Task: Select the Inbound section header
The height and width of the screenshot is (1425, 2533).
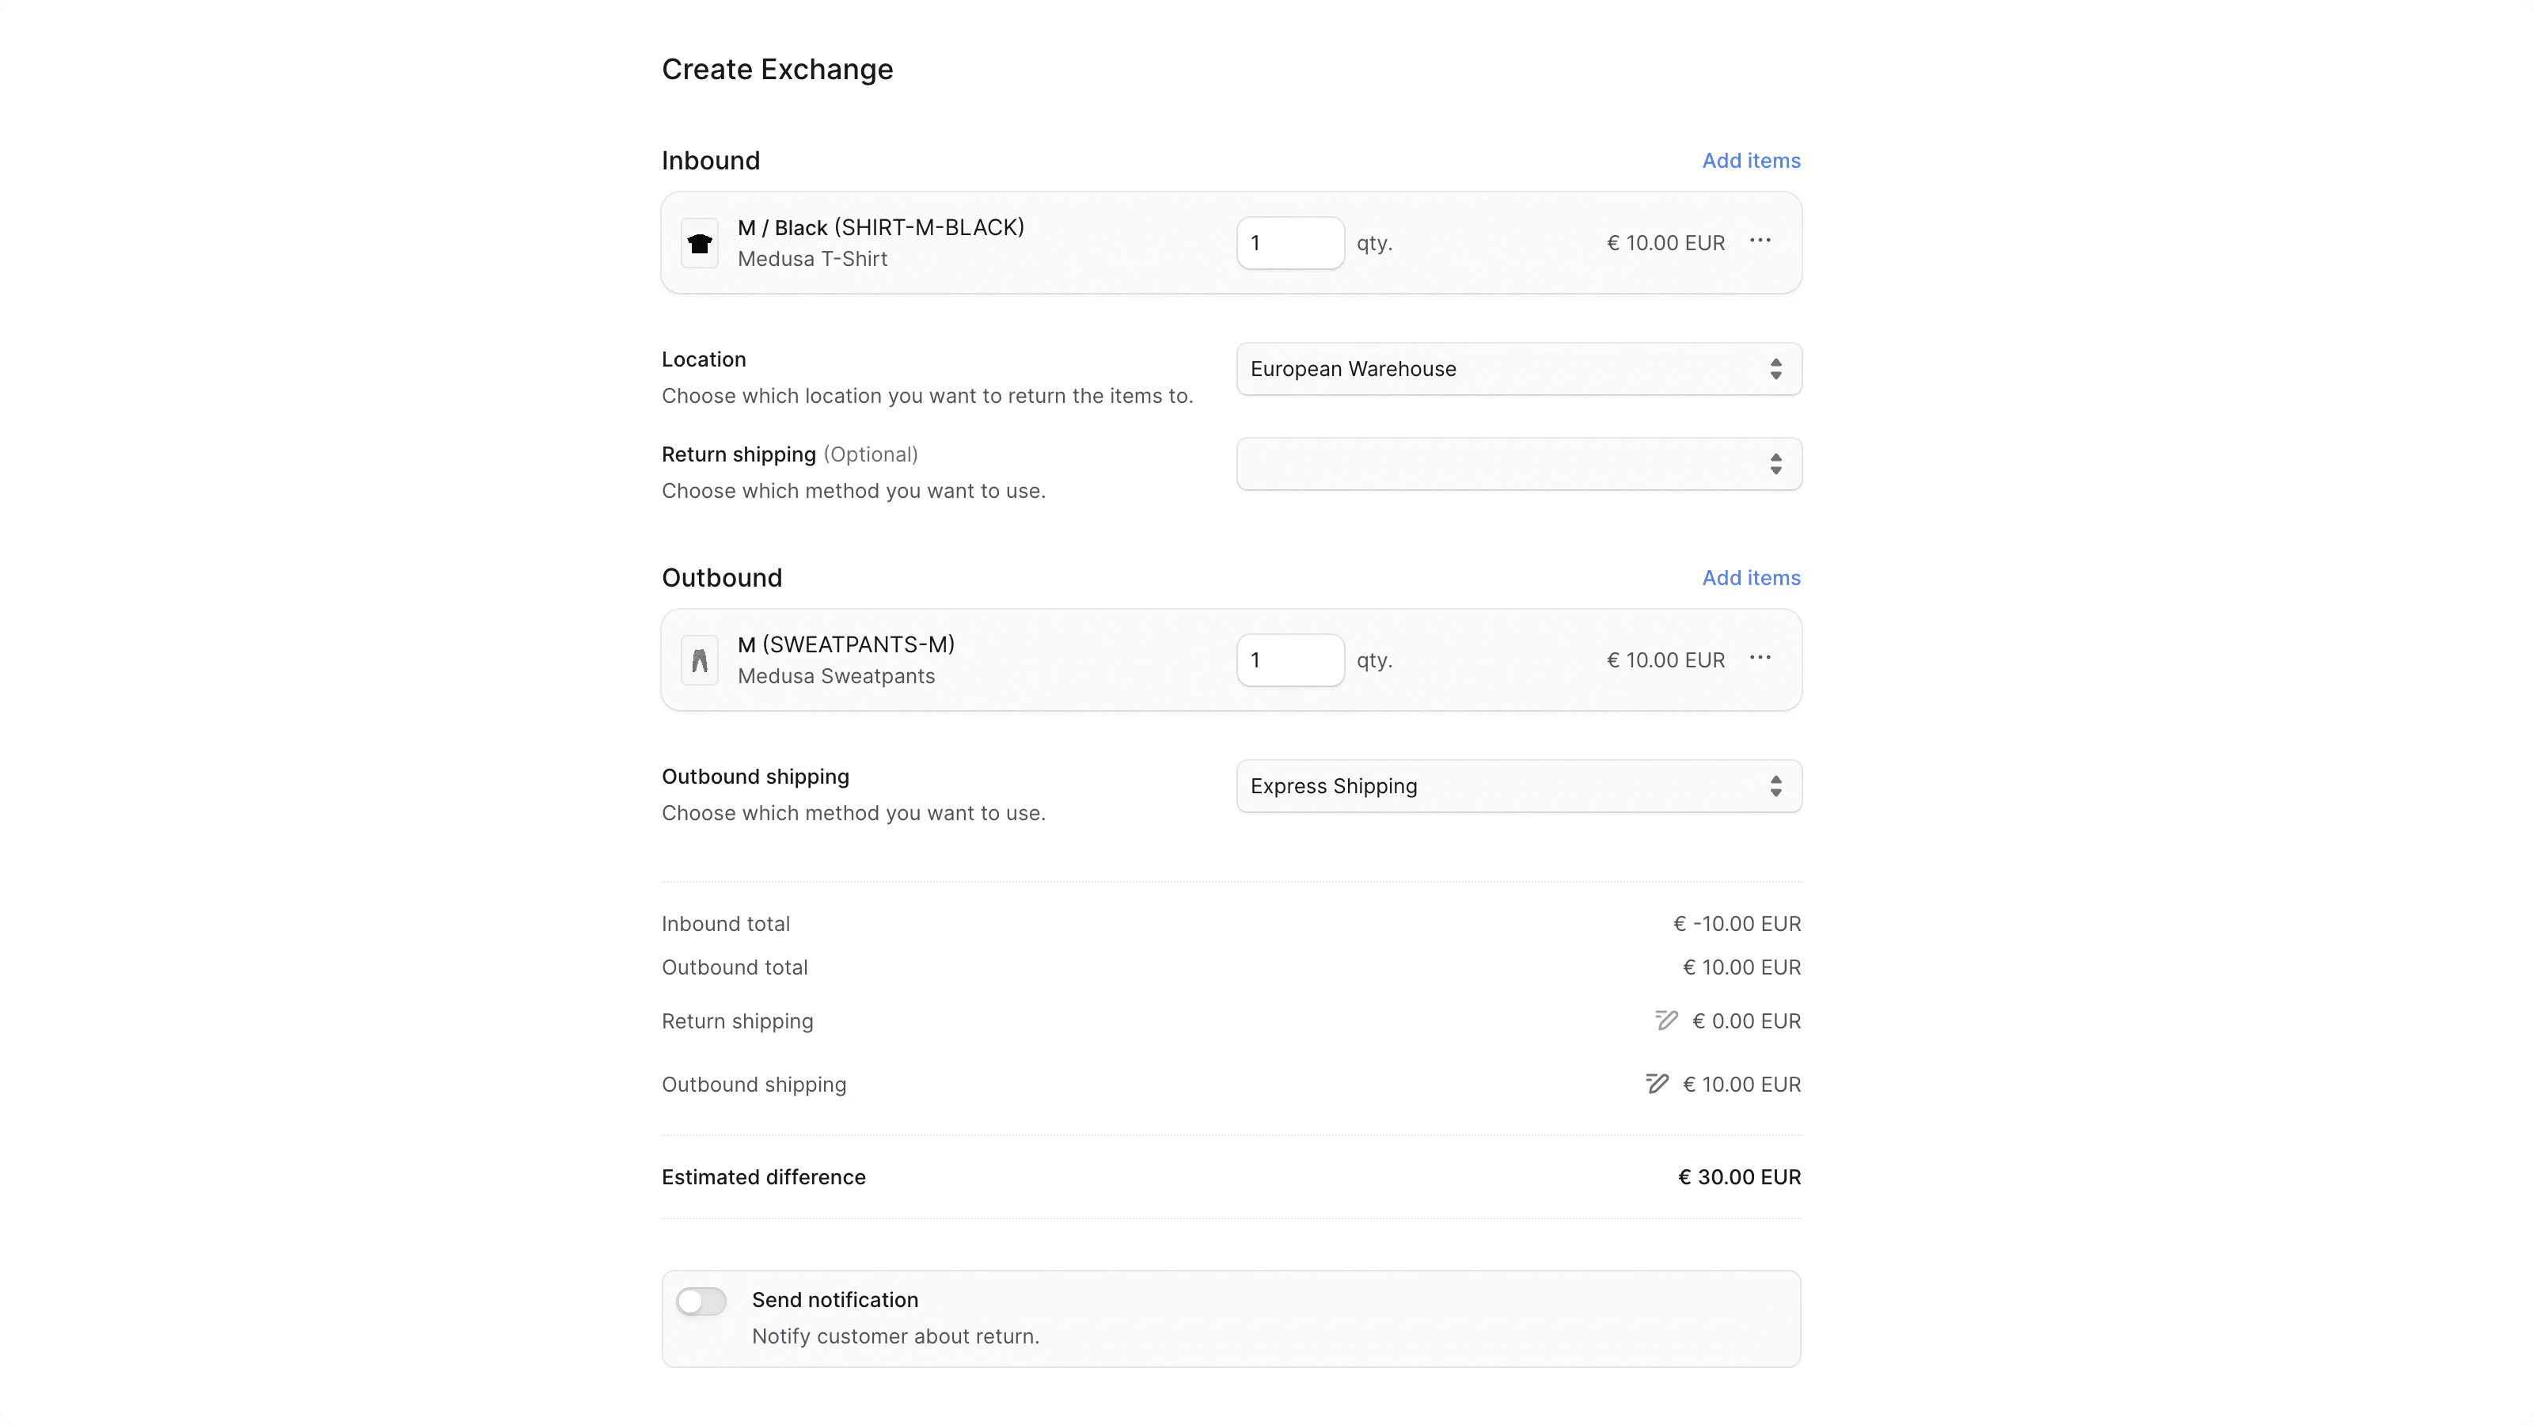Action: click(710, 159)
